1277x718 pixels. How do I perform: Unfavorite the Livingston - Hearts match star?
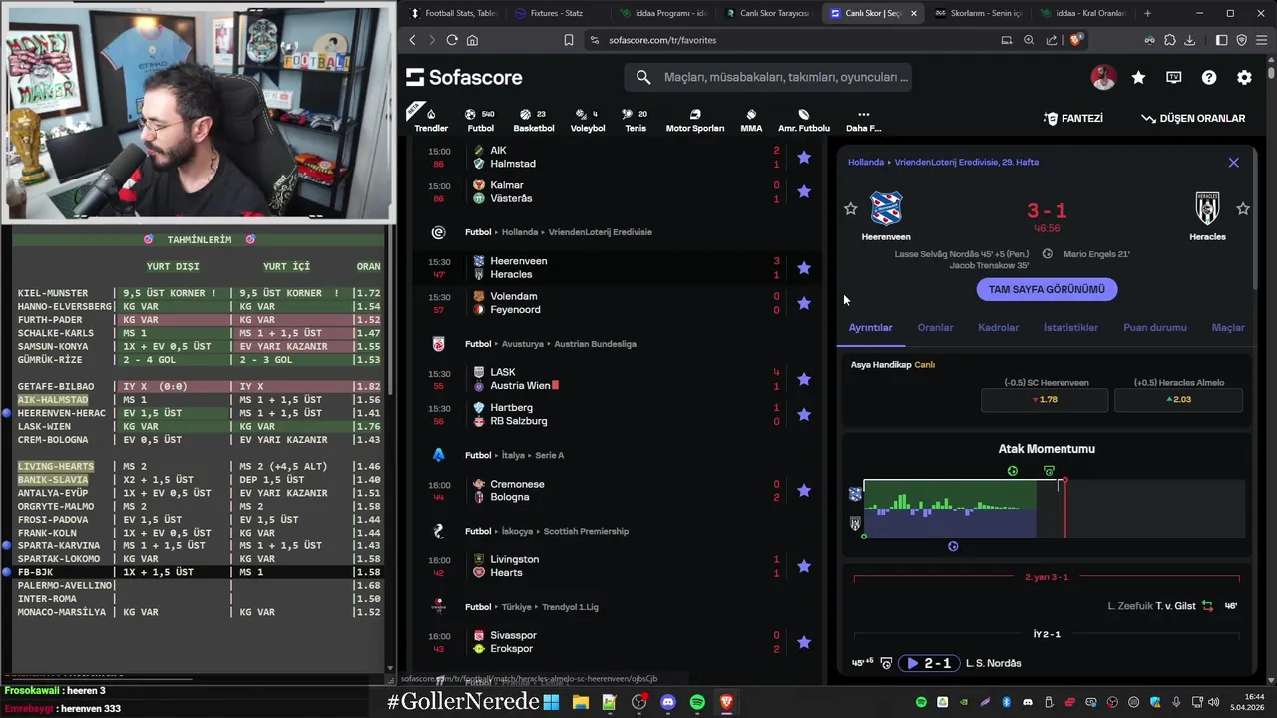[804, 566]
